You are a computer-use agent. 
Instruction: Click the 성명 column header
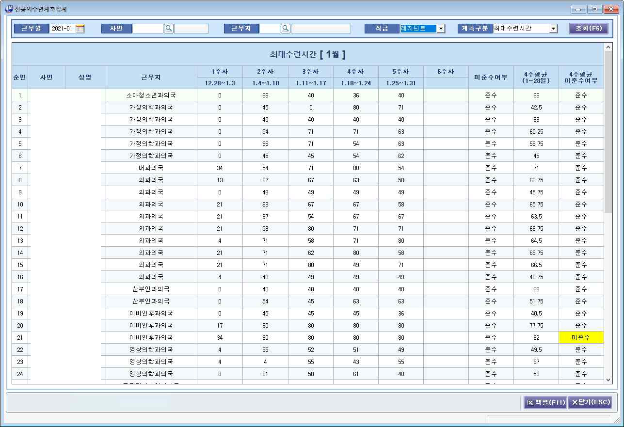point(85,78)
